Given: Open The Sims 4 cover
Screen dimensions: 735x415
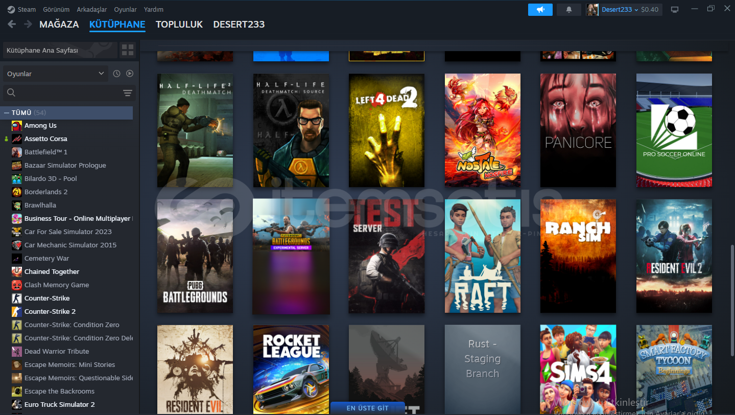Looking at the screenshot, I should pos(578,370).
